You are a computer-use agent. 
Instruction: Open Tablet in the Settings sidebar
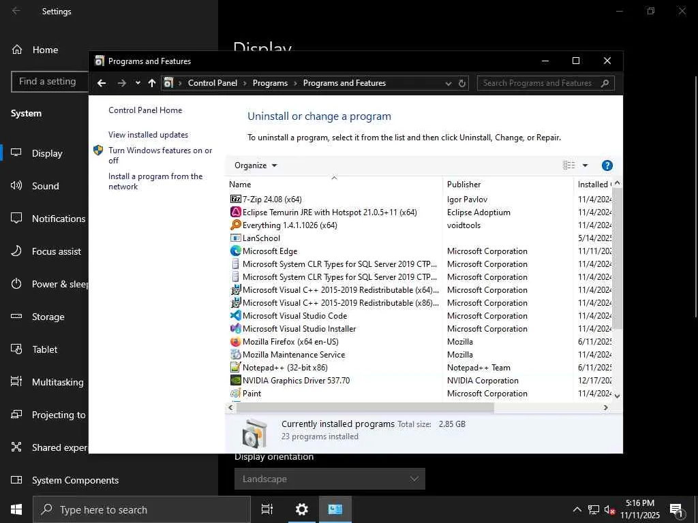[x=44, y=349]
